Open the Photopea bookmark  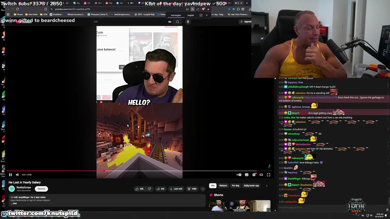[x=98, y=14]
